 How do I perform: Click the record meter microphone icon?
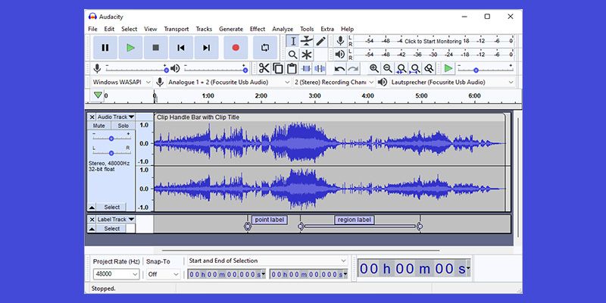340,41
